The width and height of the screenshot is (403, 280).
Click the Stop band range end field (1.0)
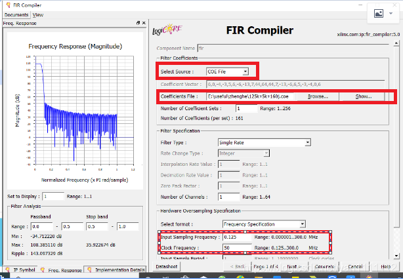[x=128, y=227]
